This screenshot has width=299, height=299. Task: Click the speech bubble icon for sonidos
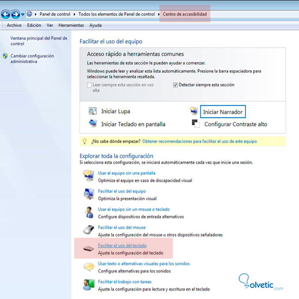tap(89, 267)
